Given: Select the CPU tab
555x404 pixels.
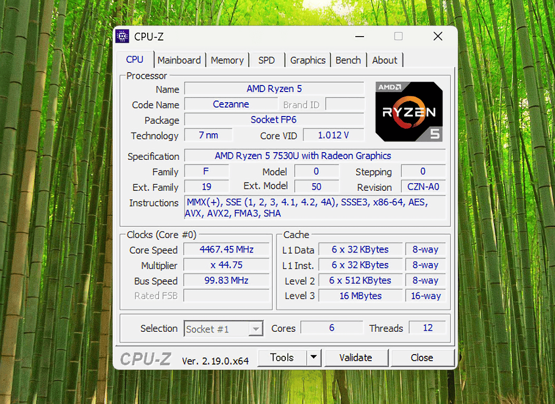Looking at the screenshot, I should [x=135, y=59].
